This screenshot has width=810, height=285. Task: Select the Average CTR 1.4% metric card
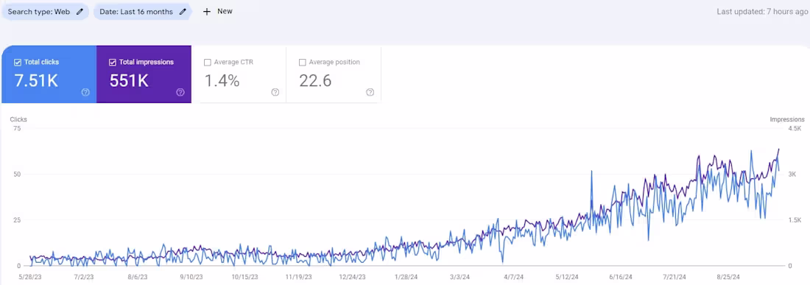point(239,74)
